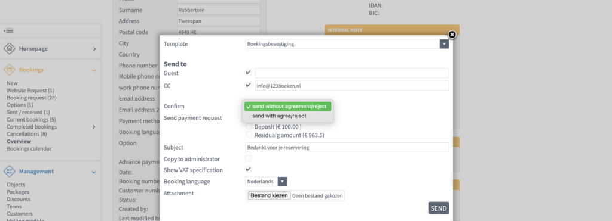Open Cancellations (8)
Screen dimensions: 612x221
coord(26,134)
